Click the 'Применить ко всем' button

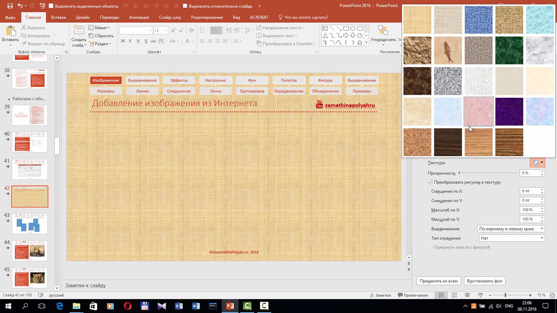pyautogui.click(x=439, y=281)
